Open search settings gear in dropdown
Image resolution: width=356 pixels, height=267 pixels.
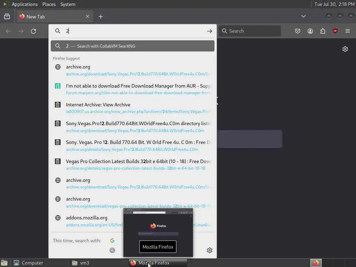[x=210, y=250]
